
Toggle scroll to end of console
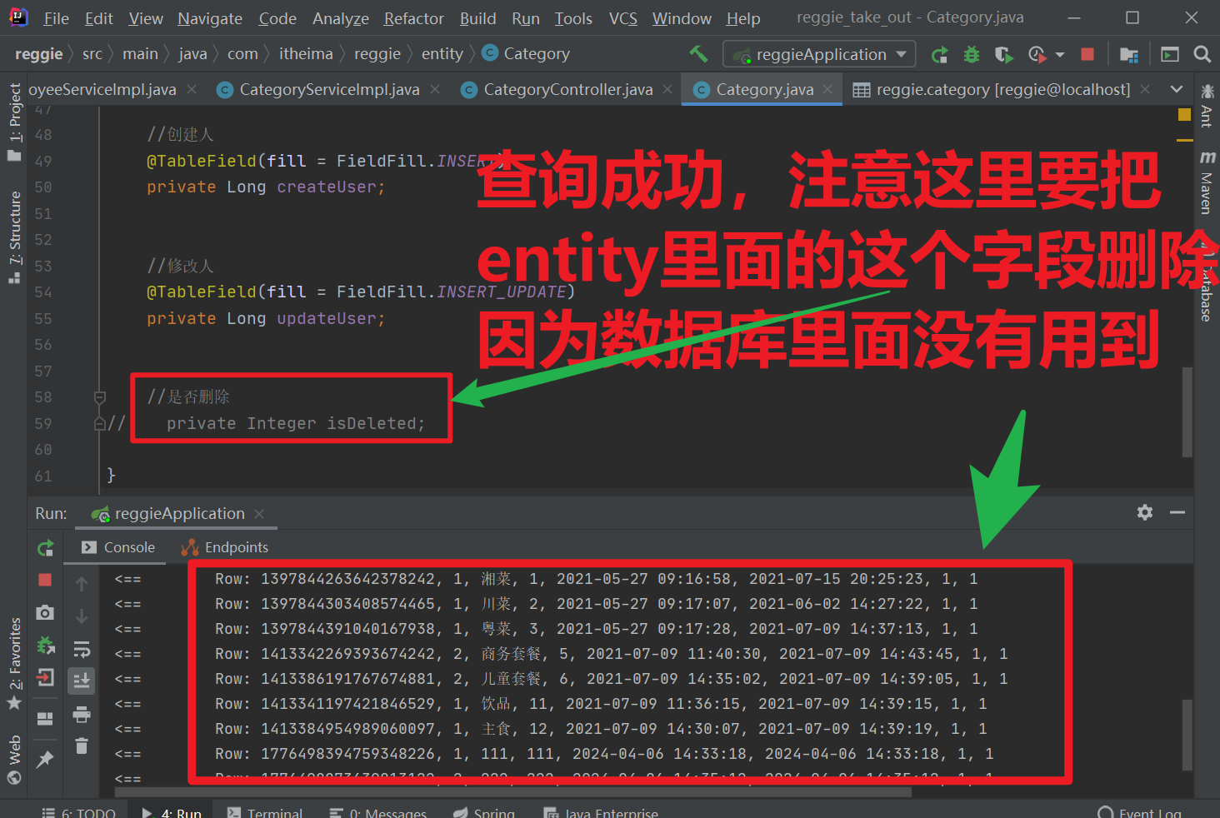tap(82, 681)
